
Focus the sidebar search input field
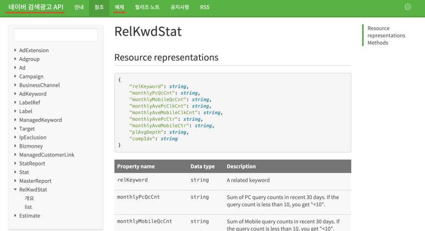[56, 35]
